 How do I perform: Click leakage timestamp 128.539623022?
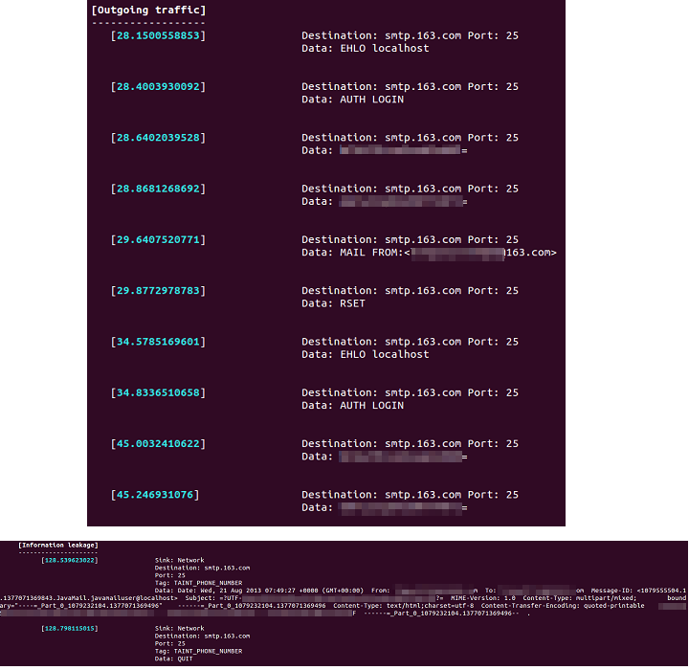(70, 560)
